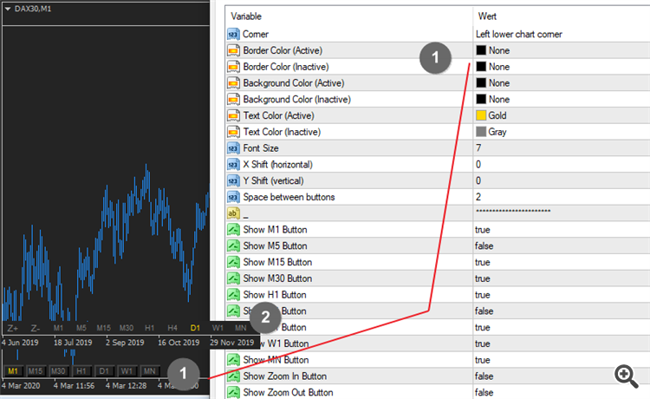Edit the Y Shift (vertical) value 0

tap(478, 180)
